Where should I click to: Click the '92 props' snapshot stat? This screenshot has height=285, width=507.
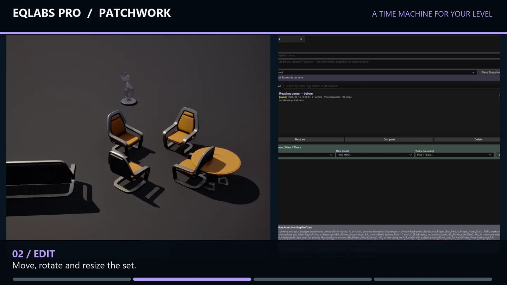click(x=347, y=97)
